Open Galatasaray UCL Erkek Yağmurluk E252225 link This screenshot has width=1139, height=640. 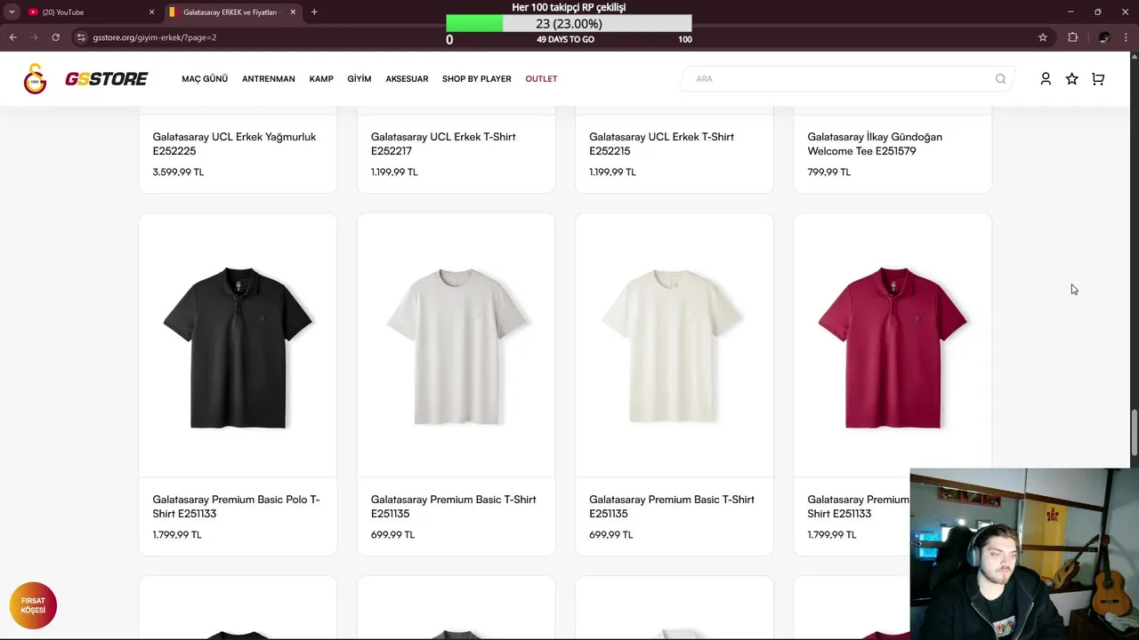pyautogui.click(x=234, y=144)
